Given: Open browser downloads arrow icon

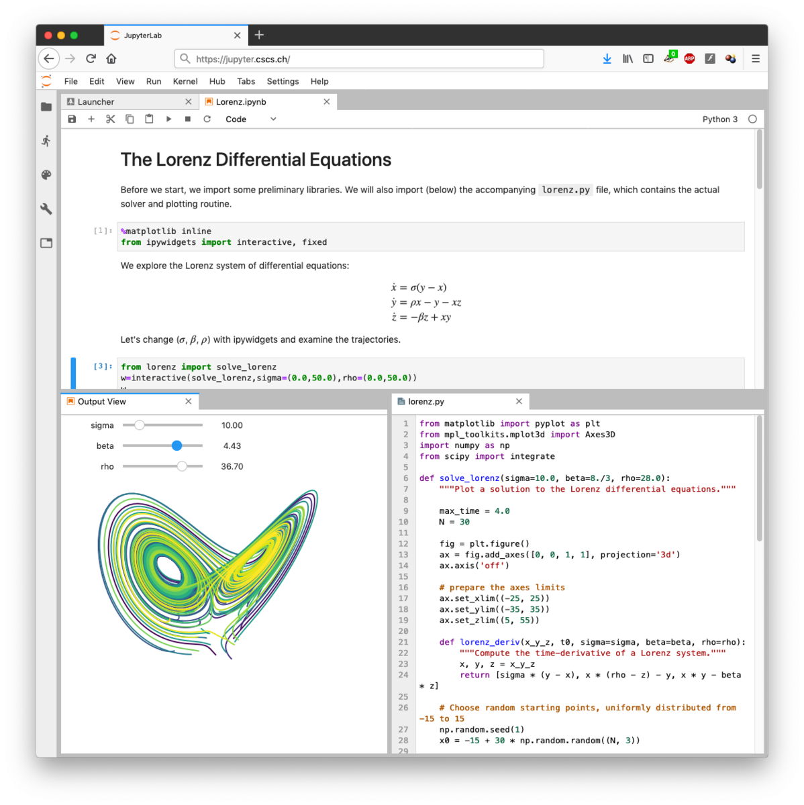Looking at the screenshot, I should pyautogui.click(x=607, y=59).
